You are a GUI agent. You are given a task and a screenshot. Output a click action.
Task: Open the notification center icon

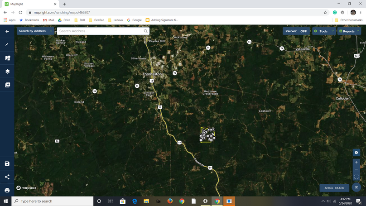(359, 201)
